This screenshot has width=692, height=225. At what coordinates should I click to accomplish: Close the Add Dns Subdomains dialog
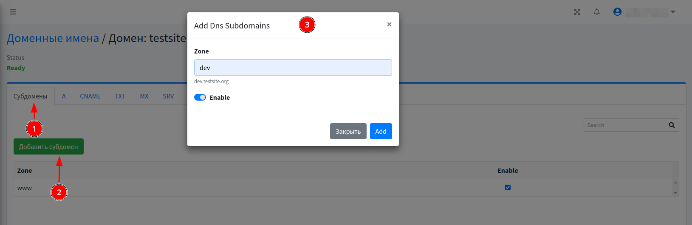coord(389,25)
